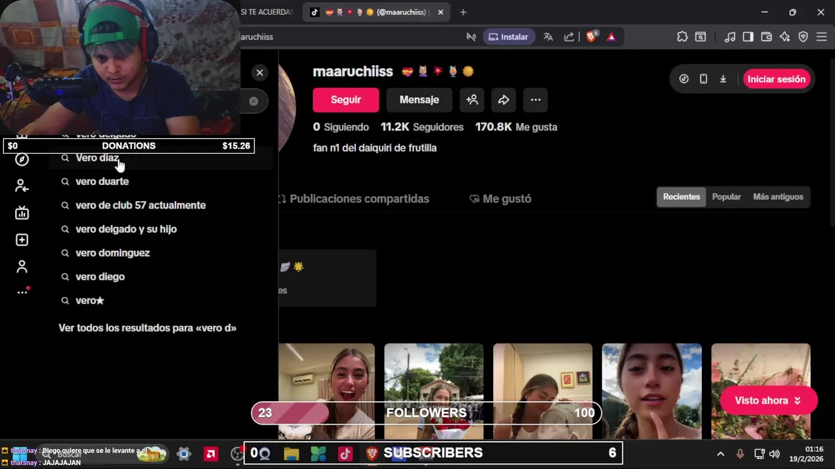Choose vero de club 57 actualmente suggestion

click(x=160, y=205)
